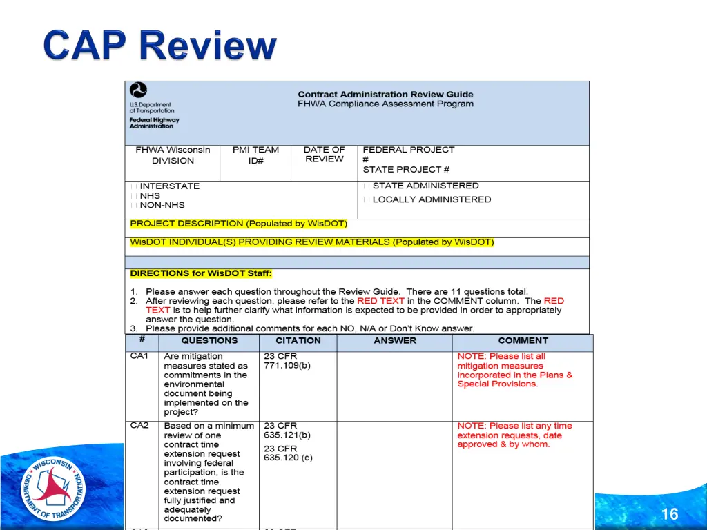Image resolution: width=707 pixels, height=530 pixels.
Task: Click the ANSWER column header
Action: [394, 342]
